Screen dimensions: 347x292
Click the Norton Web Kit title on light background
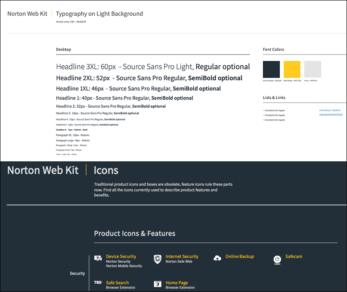(27, 14)
